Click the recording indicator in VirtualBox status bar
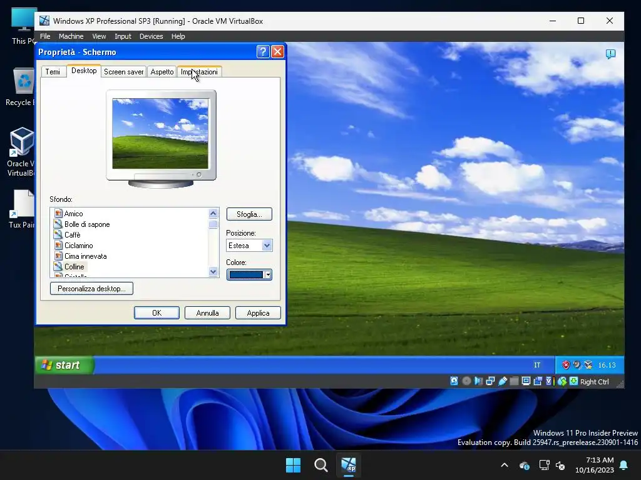This screenshot has width=641, height=480. [x=538, y=381]
